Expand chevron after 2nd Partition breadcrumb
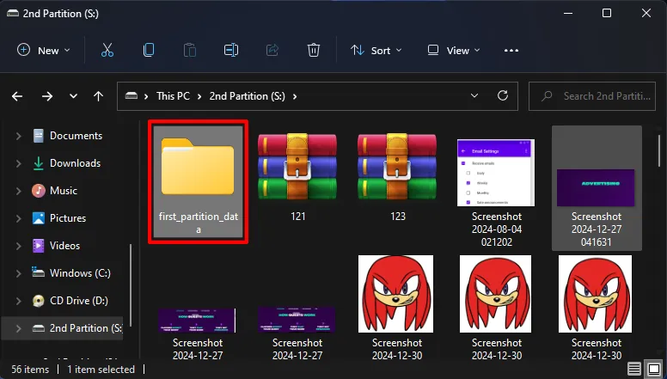The image size is (667, 379). pos(295,96)
